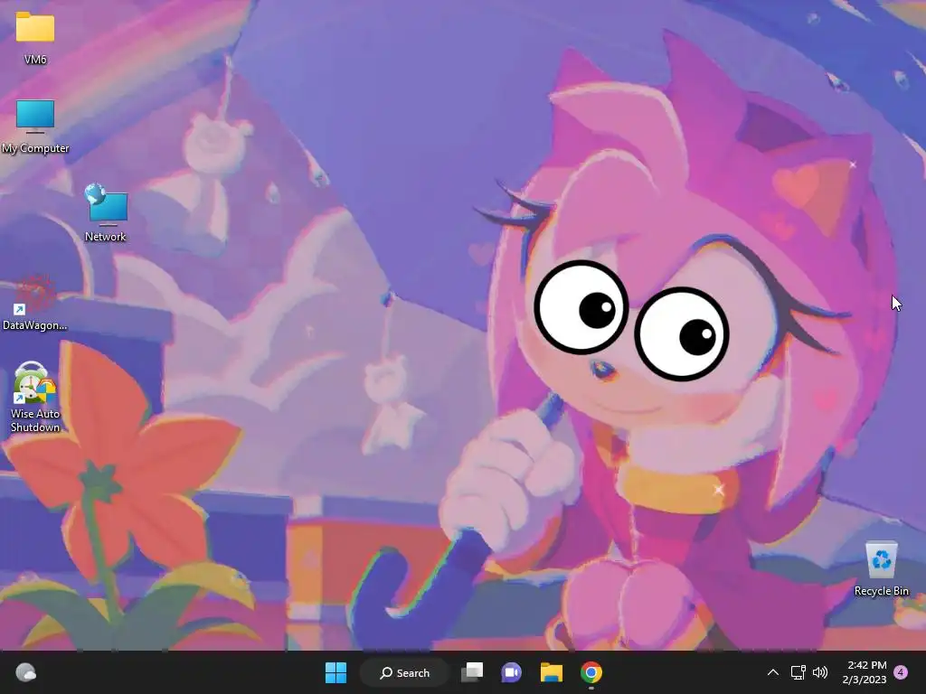Select the Wise Auto Shutdown shortcut
Screen dimensions: 926x694
click(35, 382)
